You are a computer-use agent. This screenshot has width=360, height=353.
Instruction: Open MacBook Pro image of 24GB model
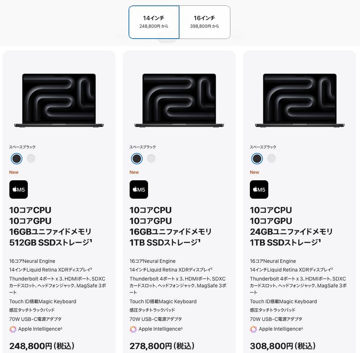300,100
